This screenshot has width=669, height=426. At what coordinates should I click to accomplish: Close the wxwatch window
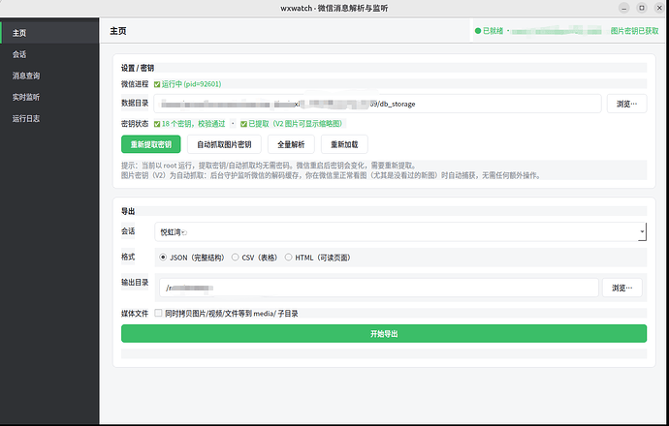click(659, 8)
